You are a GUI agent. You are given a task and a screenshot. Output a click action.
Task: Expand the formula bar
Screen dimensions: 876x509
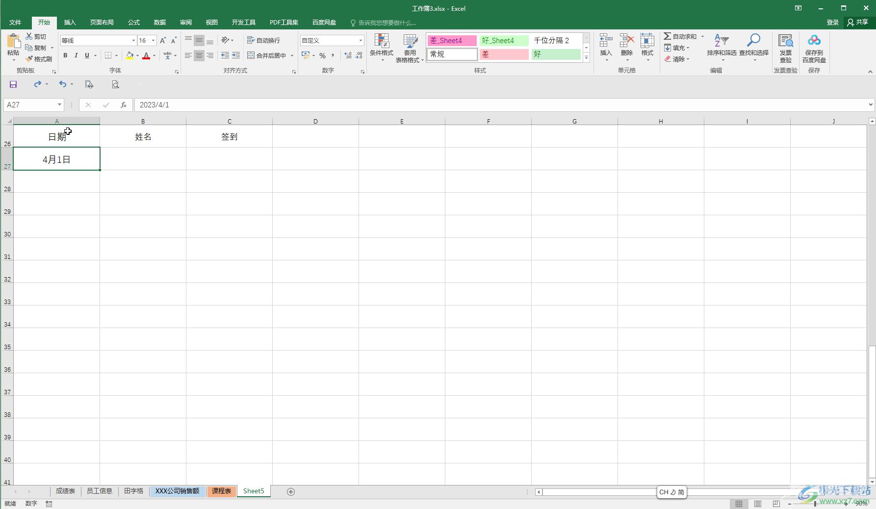coord(871,104)
